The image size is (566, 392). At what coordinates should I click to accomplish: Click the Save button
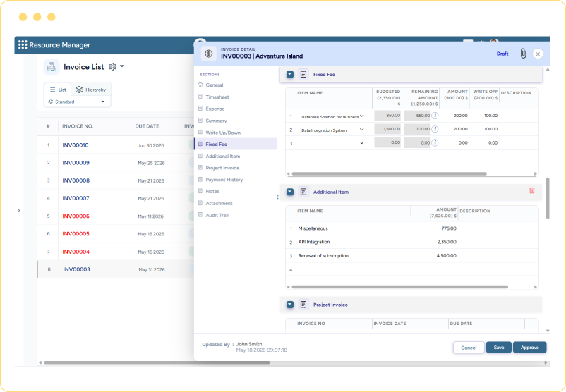coord(498,348)
